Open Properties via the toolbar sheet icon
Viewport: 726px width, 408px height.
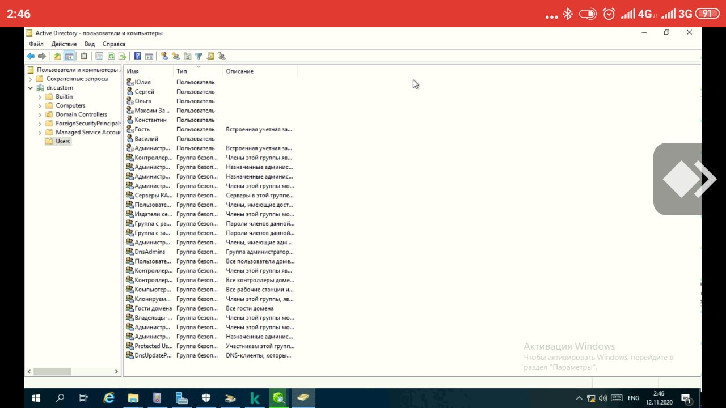99,56
